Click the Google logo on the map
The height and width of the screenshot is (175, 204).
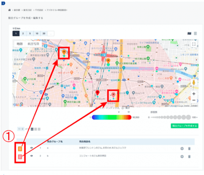tap(18, 105)
